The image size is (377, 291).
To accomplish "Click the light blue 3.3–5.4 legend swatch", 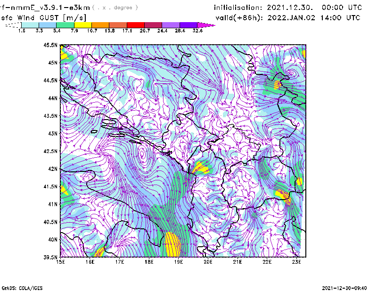I will [x=48, y=25].
